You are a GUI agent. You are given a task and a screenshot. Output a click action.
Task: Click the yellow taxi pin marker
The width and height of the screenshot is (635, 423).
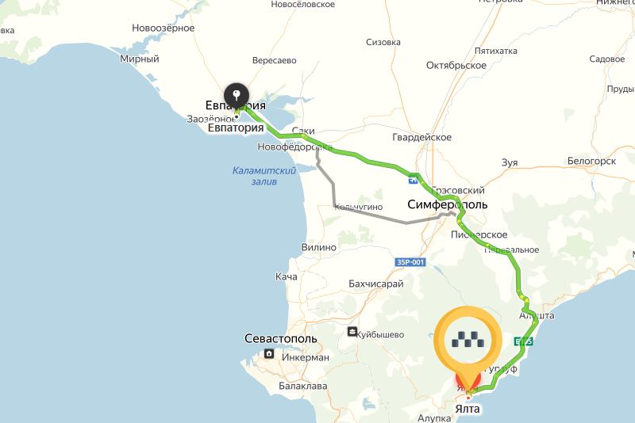pos(468,341)
